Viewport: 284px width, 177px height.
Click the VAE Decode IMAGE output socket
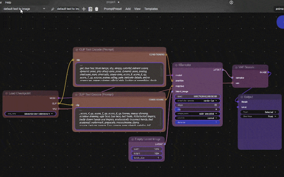point(268,72)
